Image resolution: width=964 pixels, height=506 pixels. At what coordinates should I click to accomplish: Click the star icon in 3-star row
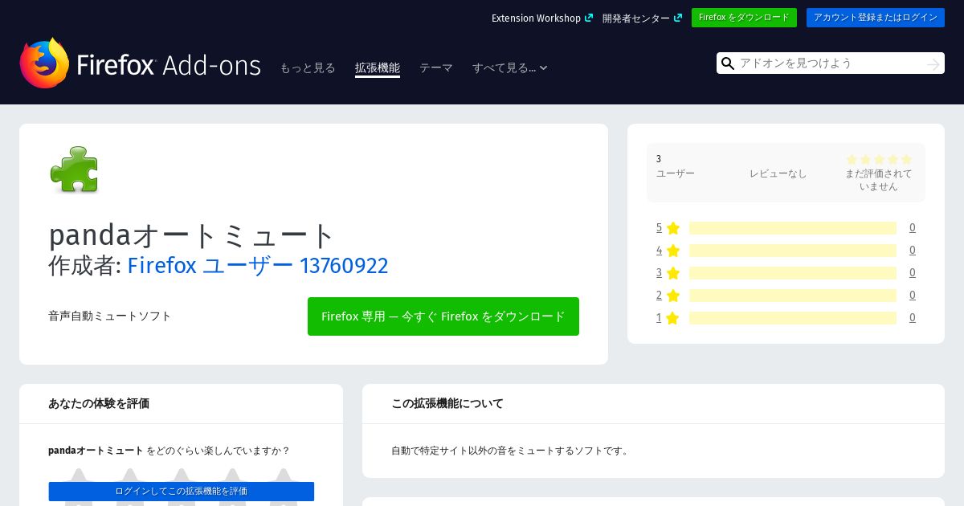point(673,273)
